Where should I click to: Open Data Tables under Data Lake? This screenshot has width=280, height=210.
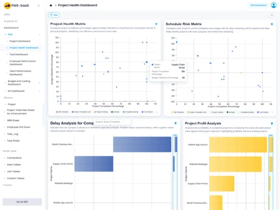[14, 165]
